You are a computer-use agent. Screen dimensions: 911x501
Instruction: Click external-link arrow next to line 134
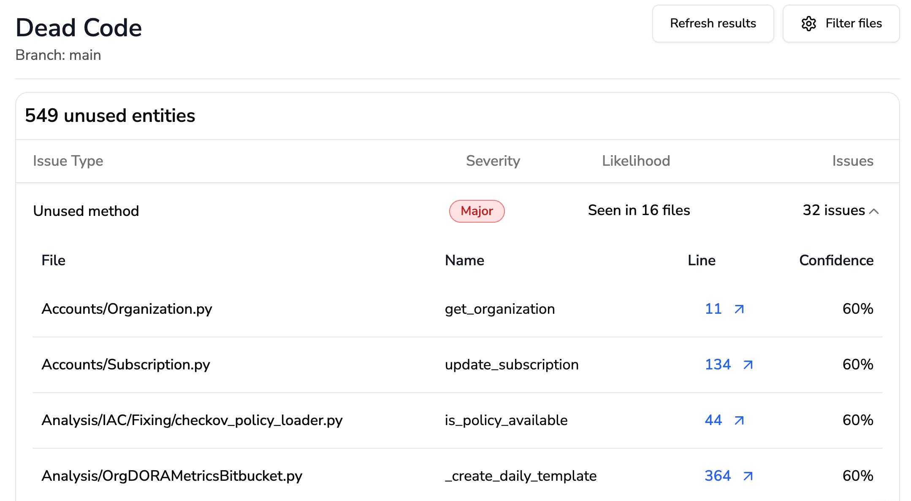tap(748, 365)
